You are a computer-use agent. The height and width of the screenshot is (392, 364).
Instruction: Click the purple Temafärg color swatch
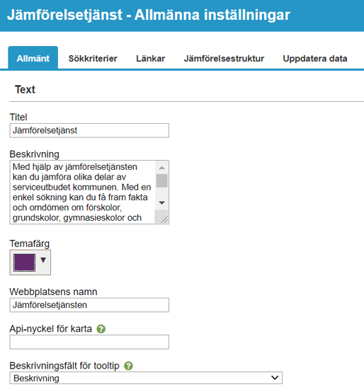click(24, 263)
